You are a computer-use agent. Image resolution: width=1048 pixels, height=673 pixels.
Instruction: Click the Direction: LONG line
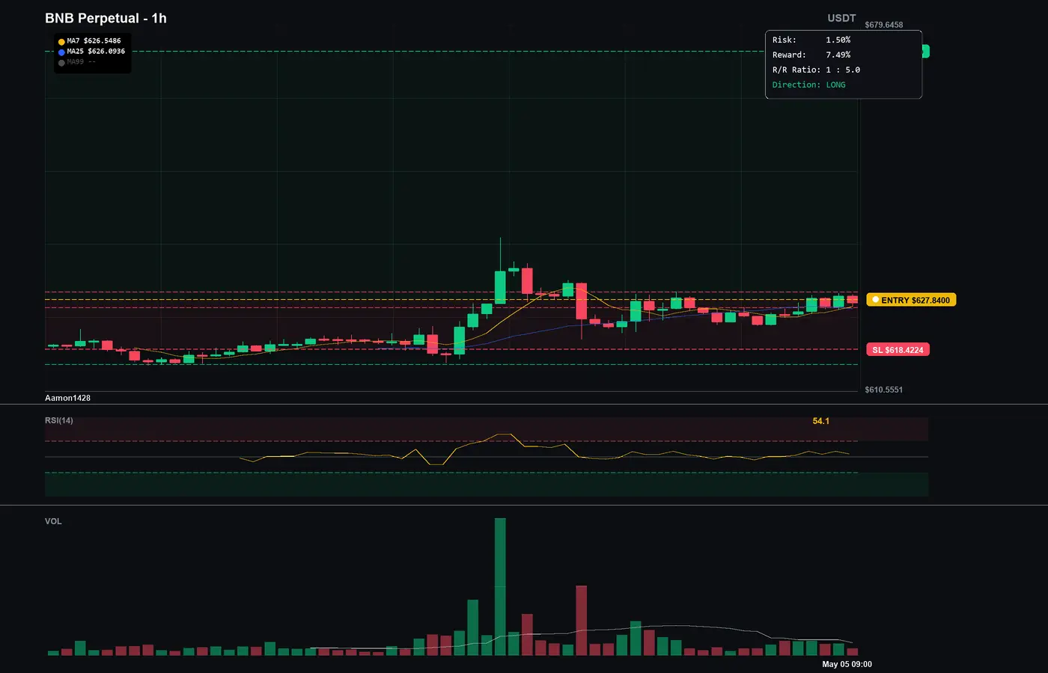point(808,84)
